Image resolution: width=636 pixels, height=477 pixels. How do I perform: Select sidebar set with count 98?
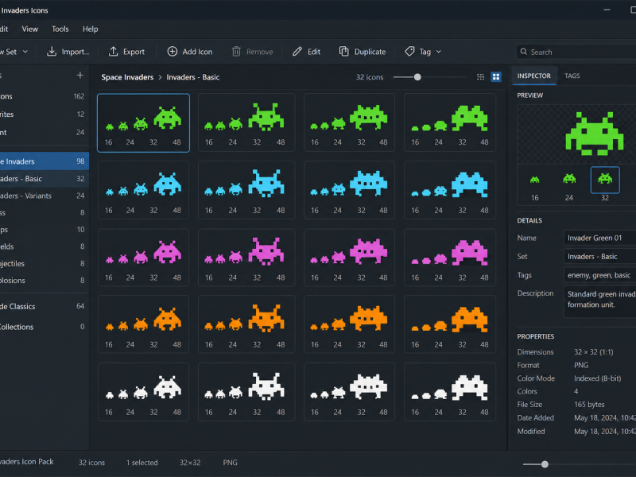point(45,161)
